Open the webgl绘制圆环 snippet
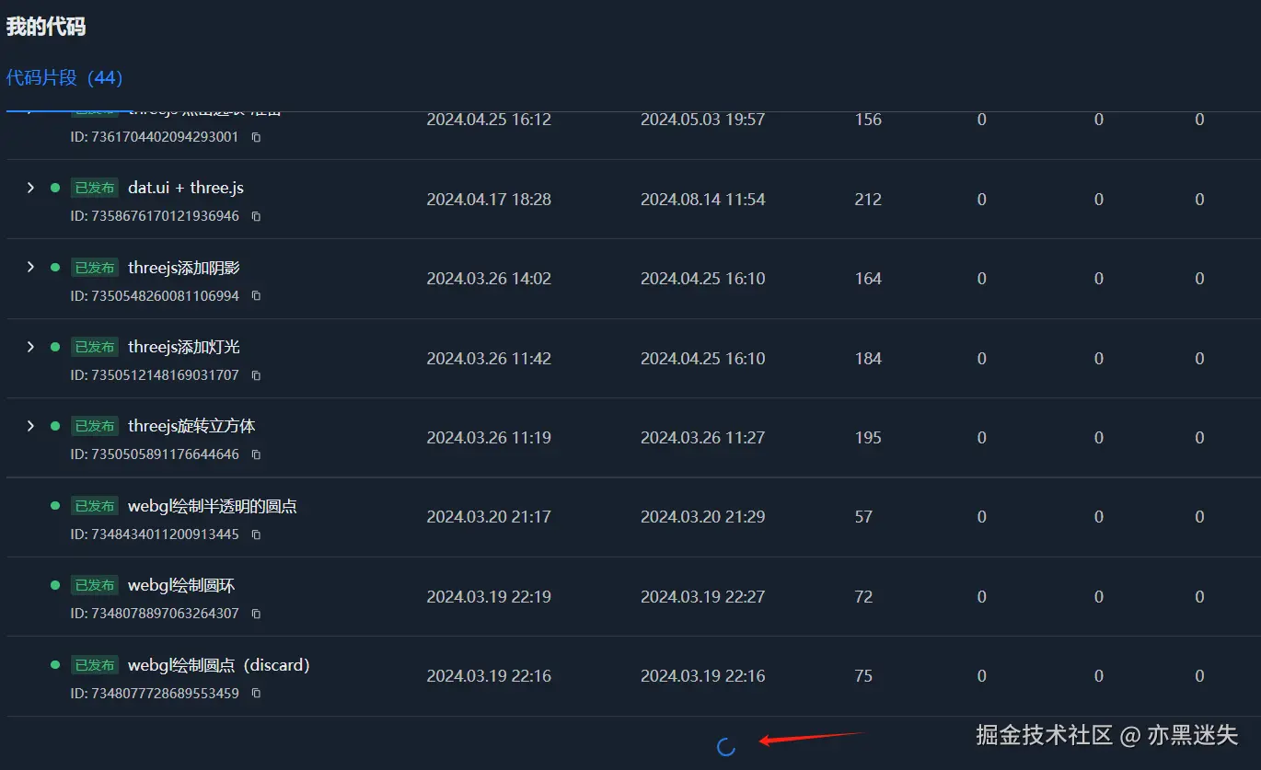 180,584
